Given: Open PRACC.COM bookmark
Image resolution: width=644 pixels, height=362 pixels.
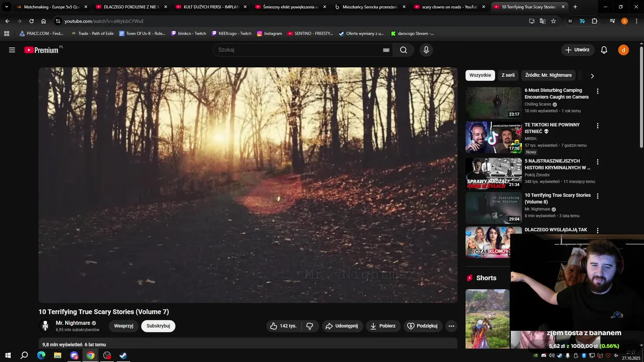Looking at the screenshot, I should (41, 33).
